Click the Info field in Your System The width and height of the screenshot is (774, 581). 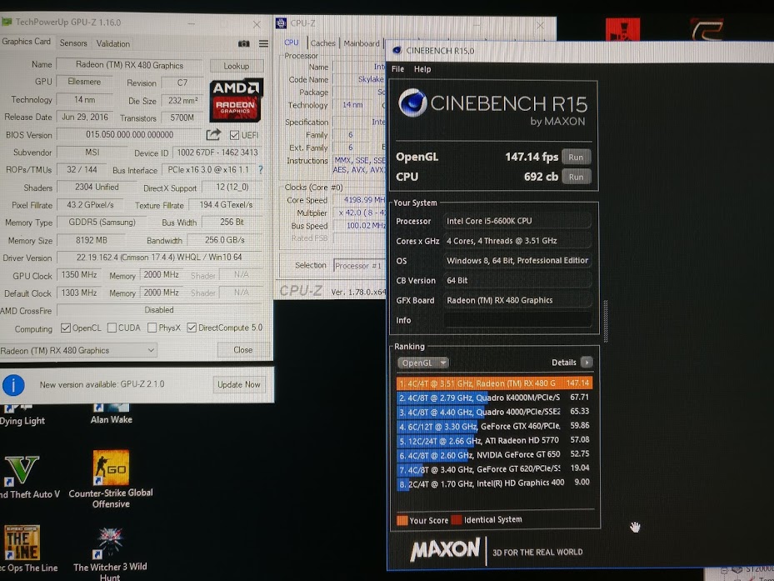coord(517,320)
